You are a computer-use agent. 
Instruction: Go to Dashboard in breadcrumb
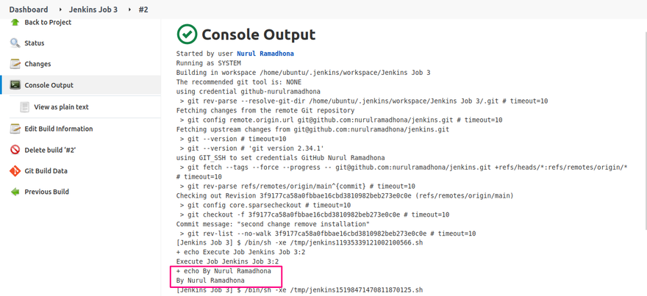pyautogui.click(x=29, y=10)
